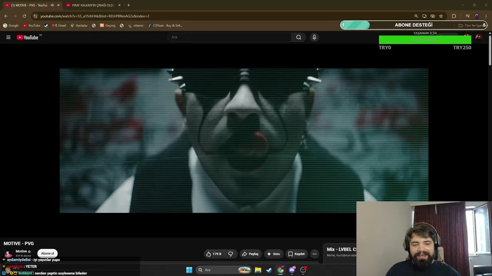
Task: Open the vitamin bookmark
Action: click(136, 26)
